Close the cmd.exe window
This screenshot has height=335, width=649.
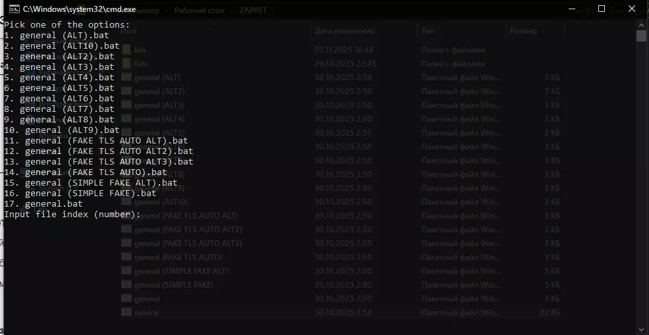[x=632, y=9]
